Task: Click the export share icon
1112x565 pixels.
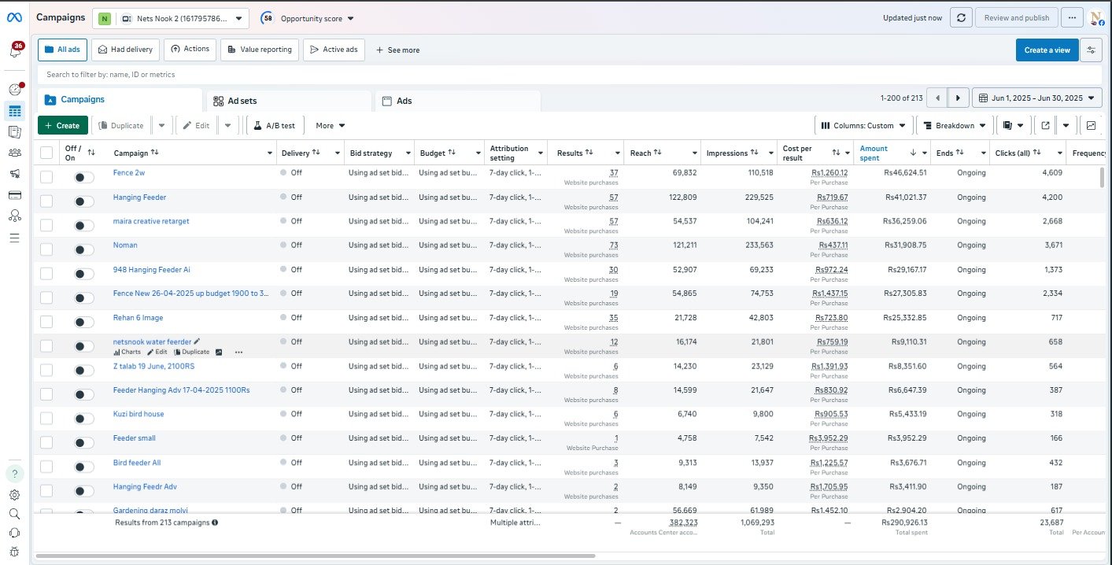Action: point(1045,125)
